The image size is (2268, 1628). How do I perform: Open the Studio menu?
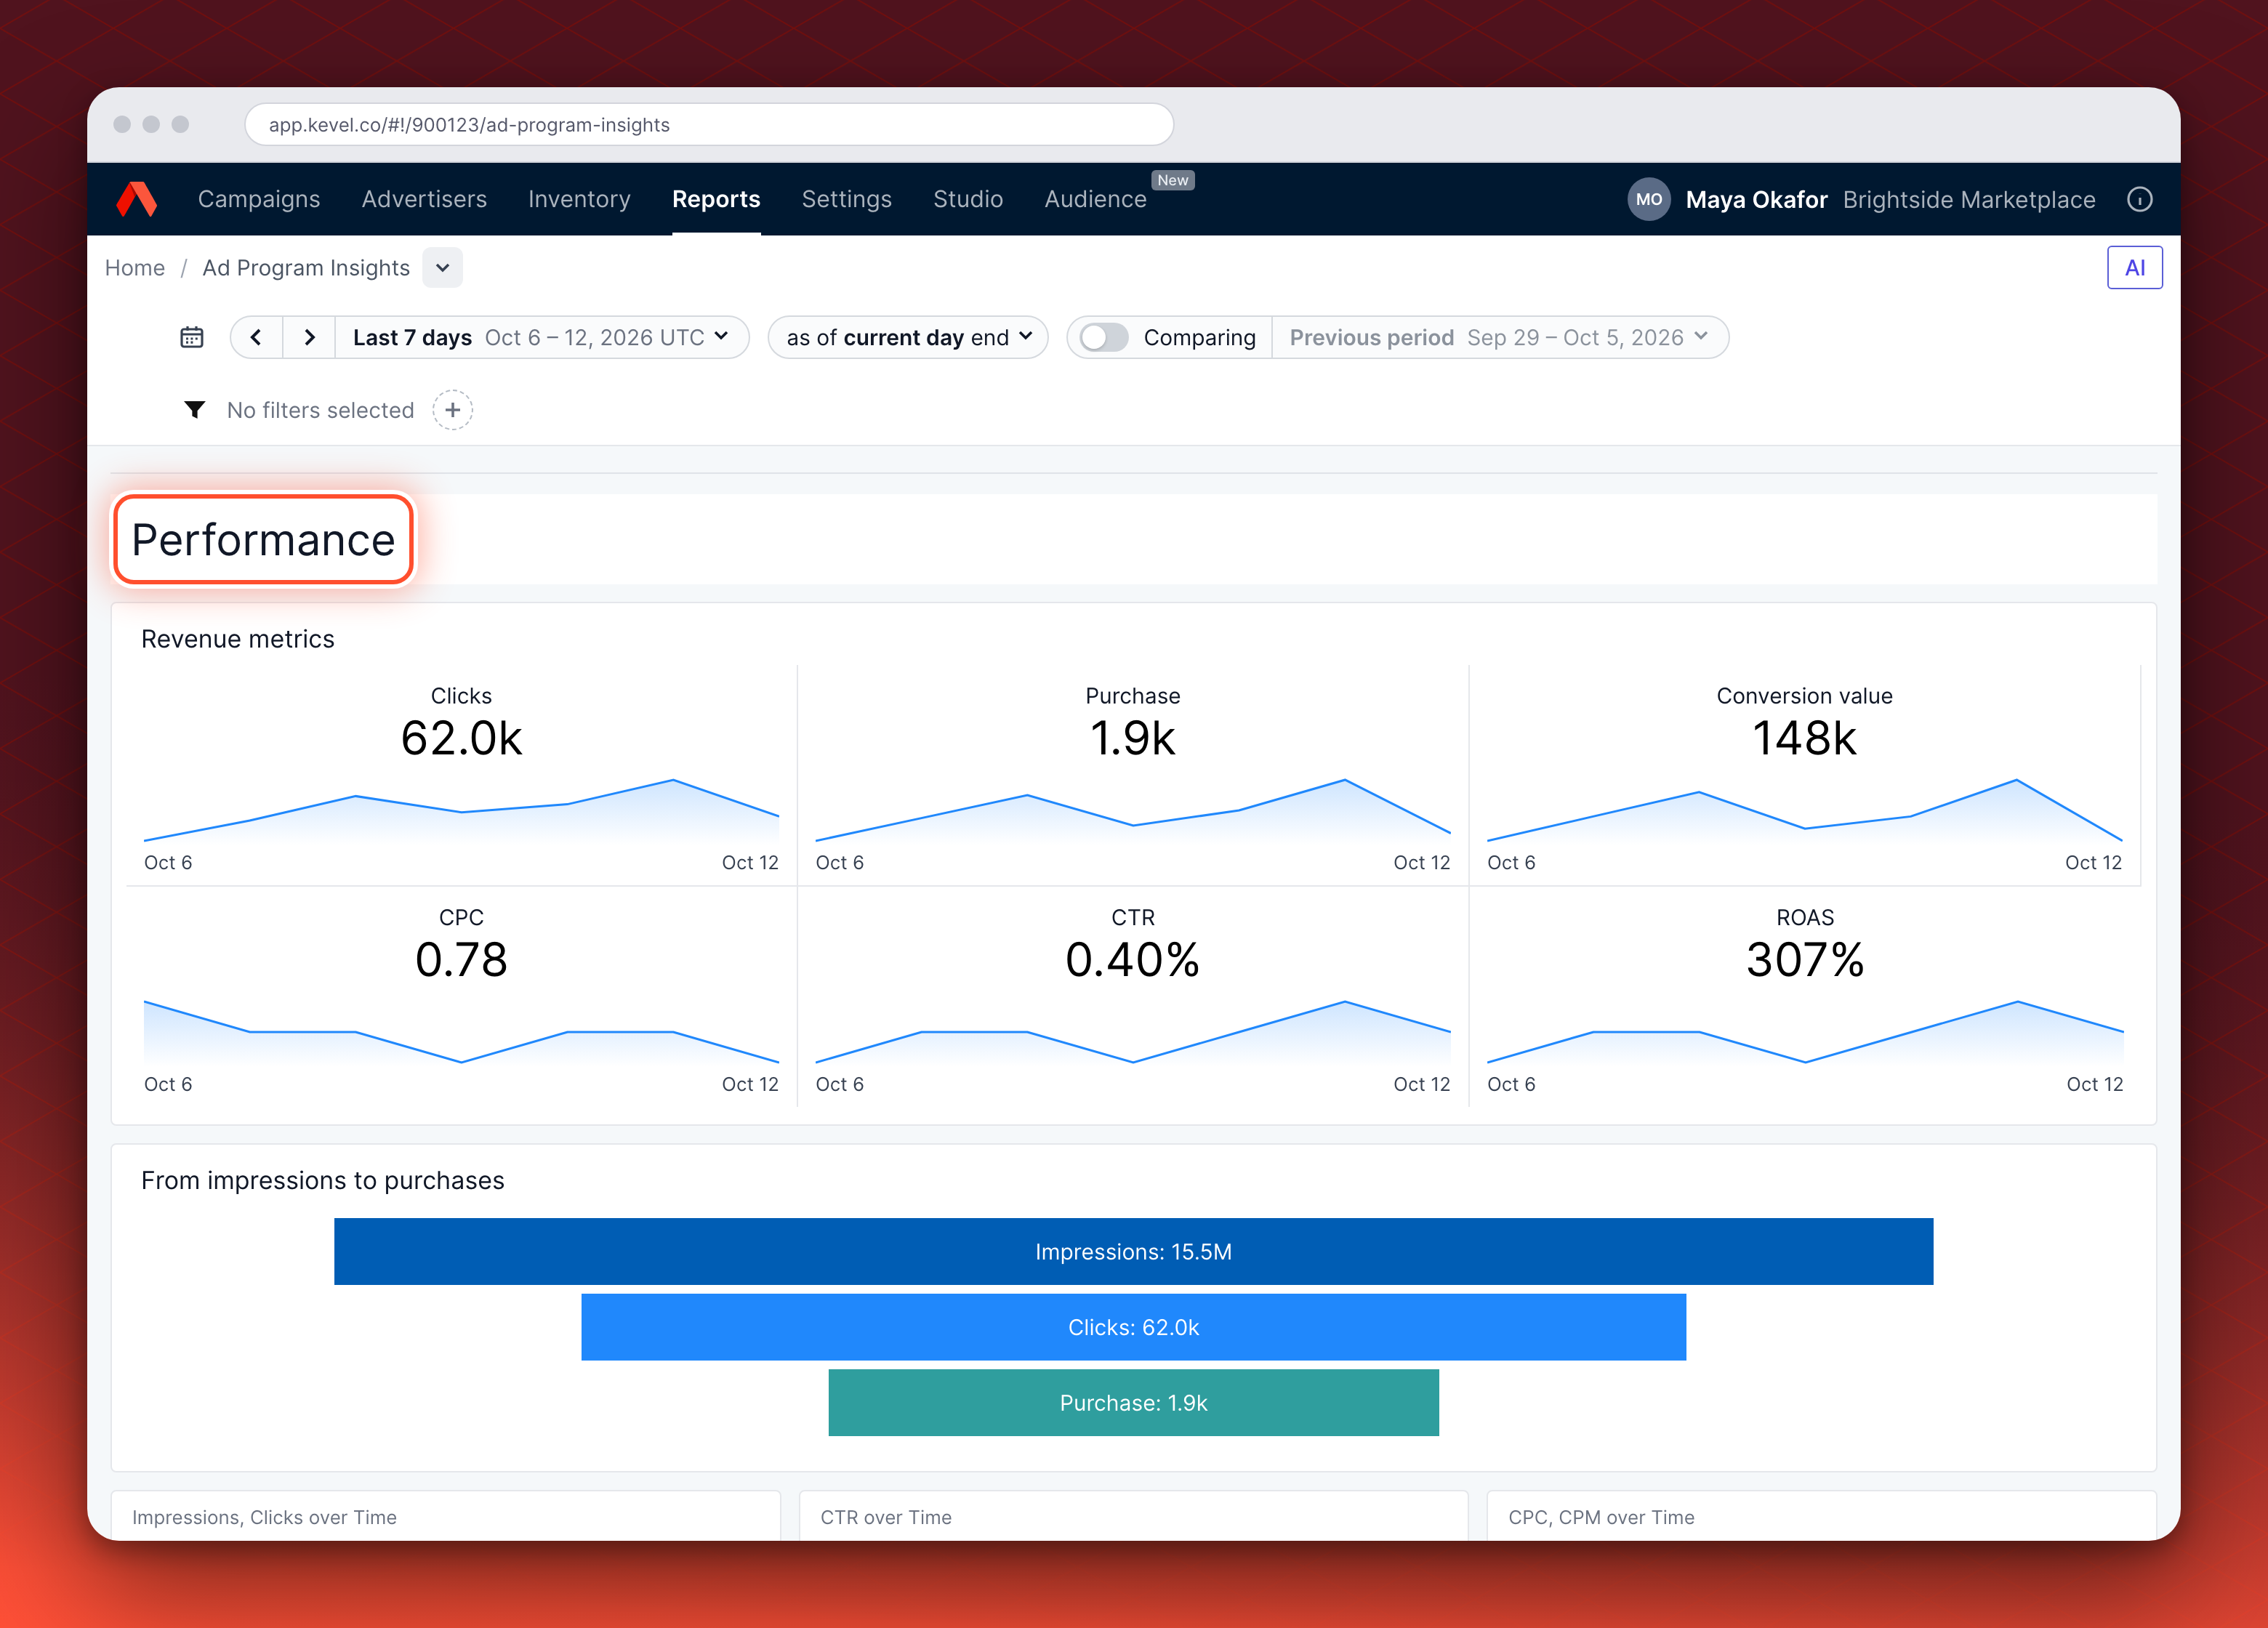[x=968, y=199]
